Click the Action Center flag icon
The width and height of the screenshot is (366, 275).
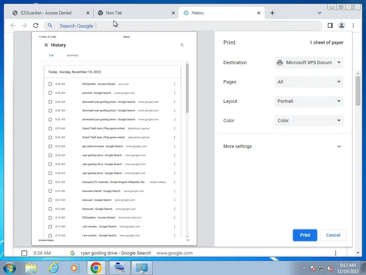point(312,268)
